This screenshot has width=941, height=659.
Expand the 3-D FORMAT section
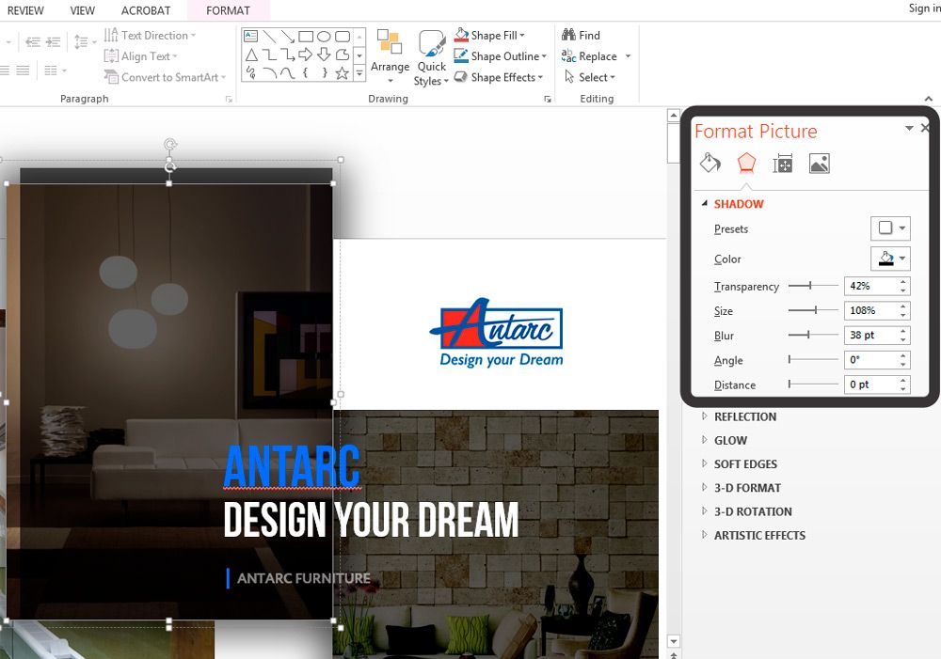705,488
